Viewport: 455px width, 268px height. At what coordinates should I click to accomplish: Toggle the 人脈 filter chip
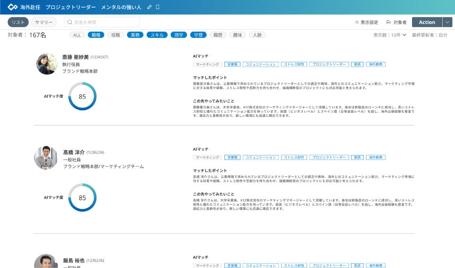point(257,35)
